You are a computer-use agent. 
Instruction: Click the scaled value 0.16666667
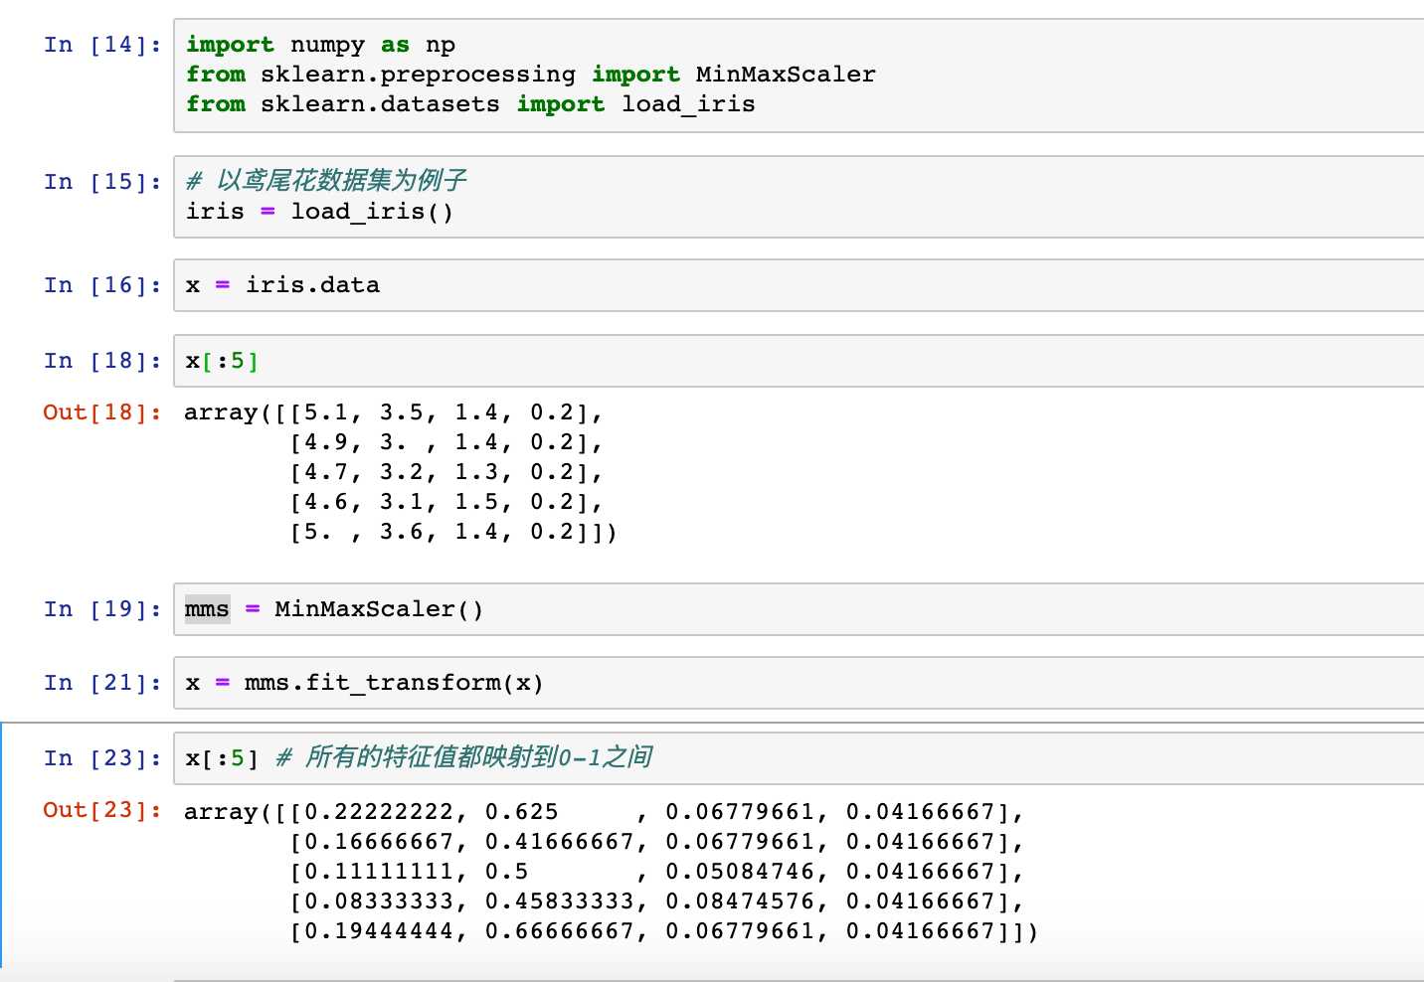(380, 842)
